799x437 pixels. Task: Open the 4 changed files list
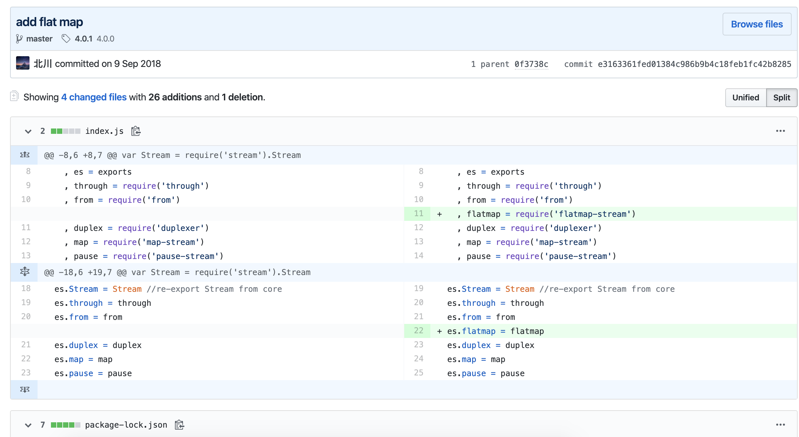[x=94, y=97]
